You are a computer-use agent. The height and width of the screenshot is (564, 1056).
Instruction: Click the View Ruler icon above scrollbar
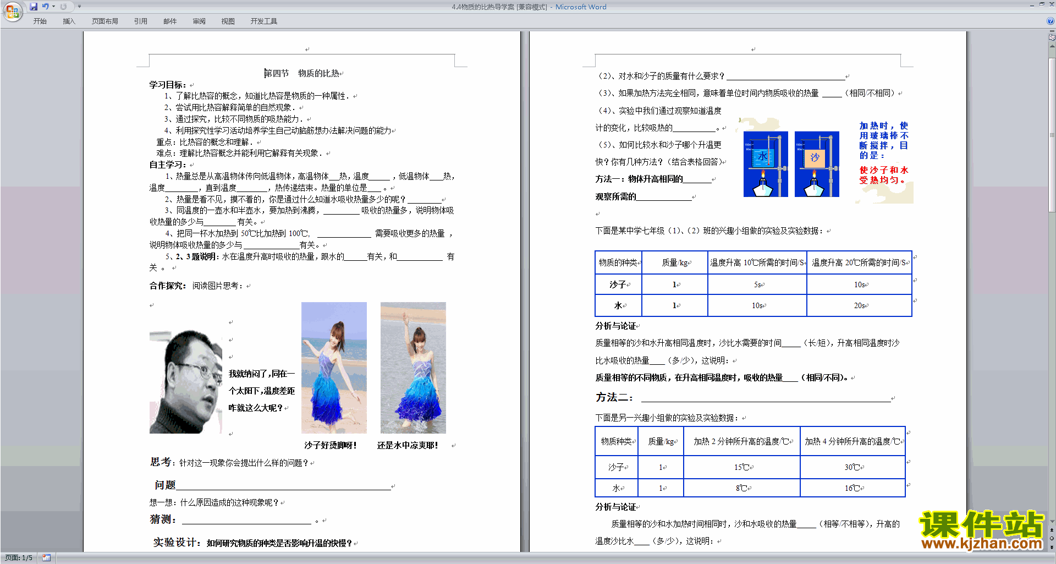1052,37
